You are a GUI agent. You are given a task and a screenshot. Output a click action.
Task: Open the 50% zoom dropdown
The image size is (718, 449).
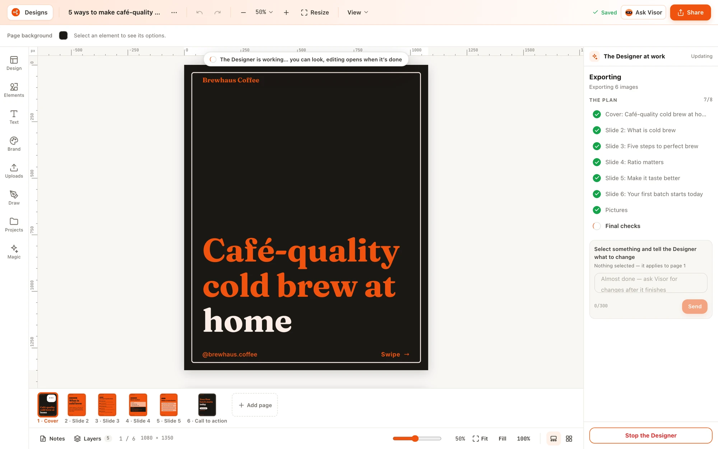(264, 12)
